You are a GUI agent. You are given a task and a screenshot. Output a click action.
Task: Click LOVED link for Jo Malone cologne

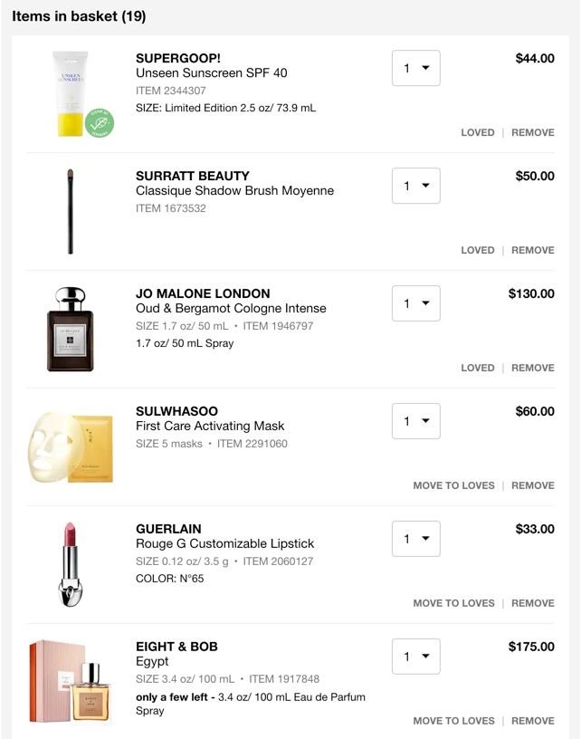point(478,368)
